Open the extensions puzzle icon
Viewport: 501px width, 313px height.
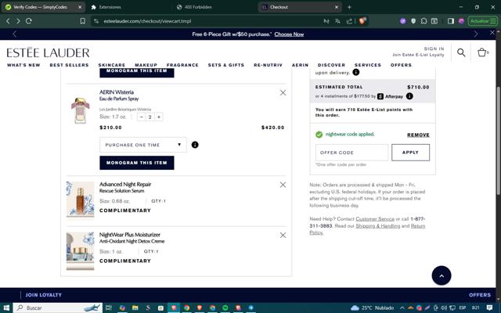pos(424,21)
